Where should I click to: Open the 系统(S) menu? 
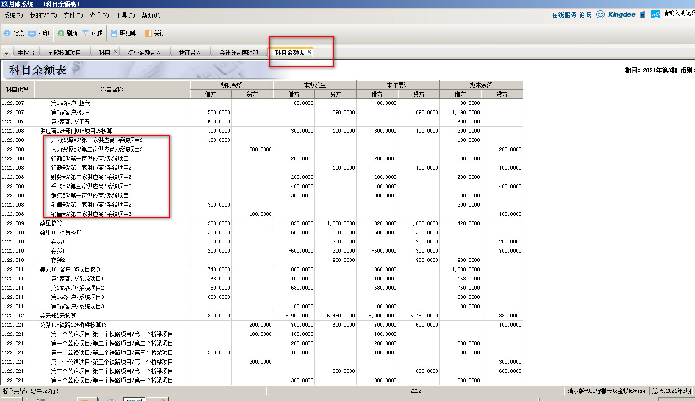click(x=13, y=15)
